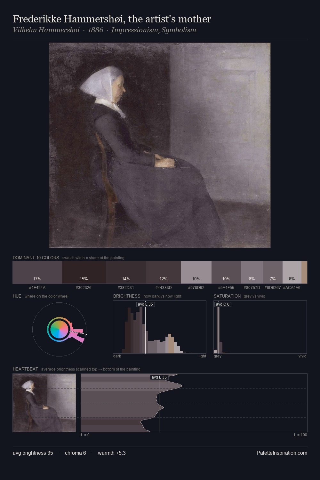Click artist name Vilhelm Hammershoi
Image resolution: width=320 pixels, height=480 pixels.
click(x=46, y=30)
